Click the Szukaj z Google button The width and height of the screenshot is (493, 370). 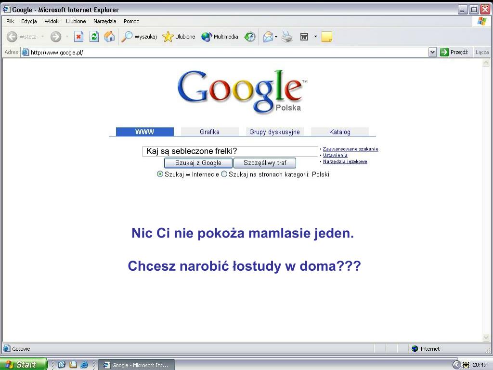[x=198, y=163]
